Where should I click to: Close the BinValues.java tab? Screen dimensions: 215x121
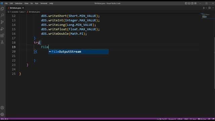[x=23, y=8]
